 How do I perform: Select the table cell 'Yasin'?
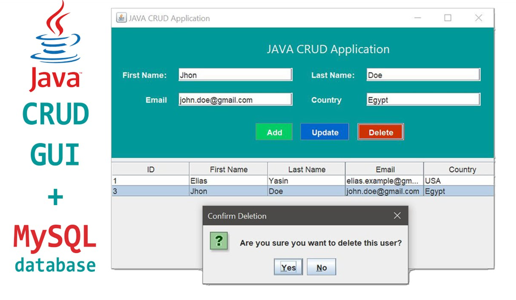(307, 181)
